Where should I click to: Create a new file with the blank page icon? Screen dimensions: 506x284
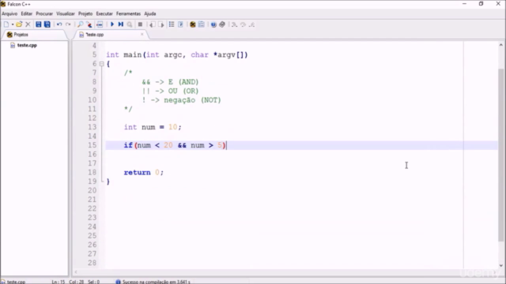click(6, 24)
